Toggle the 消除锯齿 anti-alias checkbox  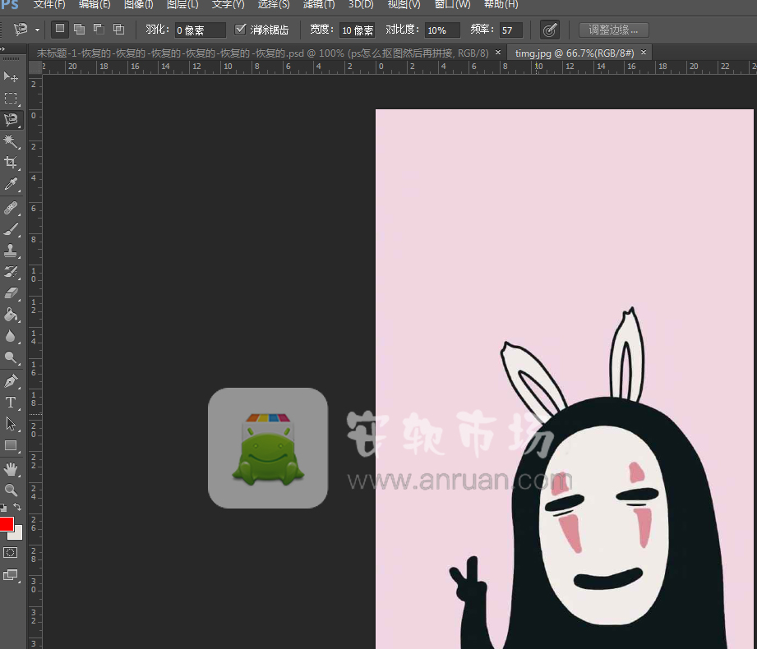click(240, 30)
